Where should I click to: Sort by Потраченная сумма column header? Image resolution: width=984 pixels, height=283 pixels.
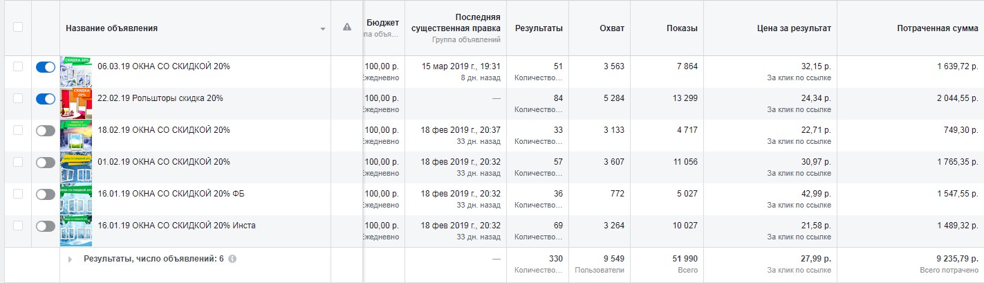[x=936, y=28]
